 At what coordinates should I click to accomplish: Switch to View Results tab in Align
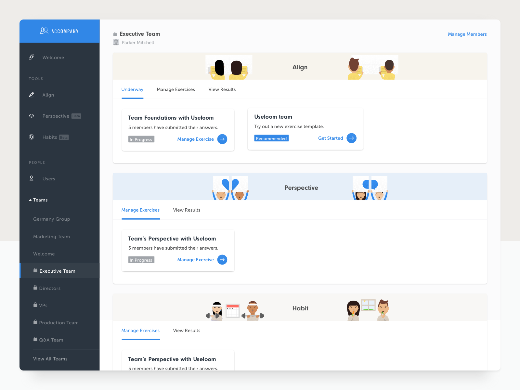point(222,89)
